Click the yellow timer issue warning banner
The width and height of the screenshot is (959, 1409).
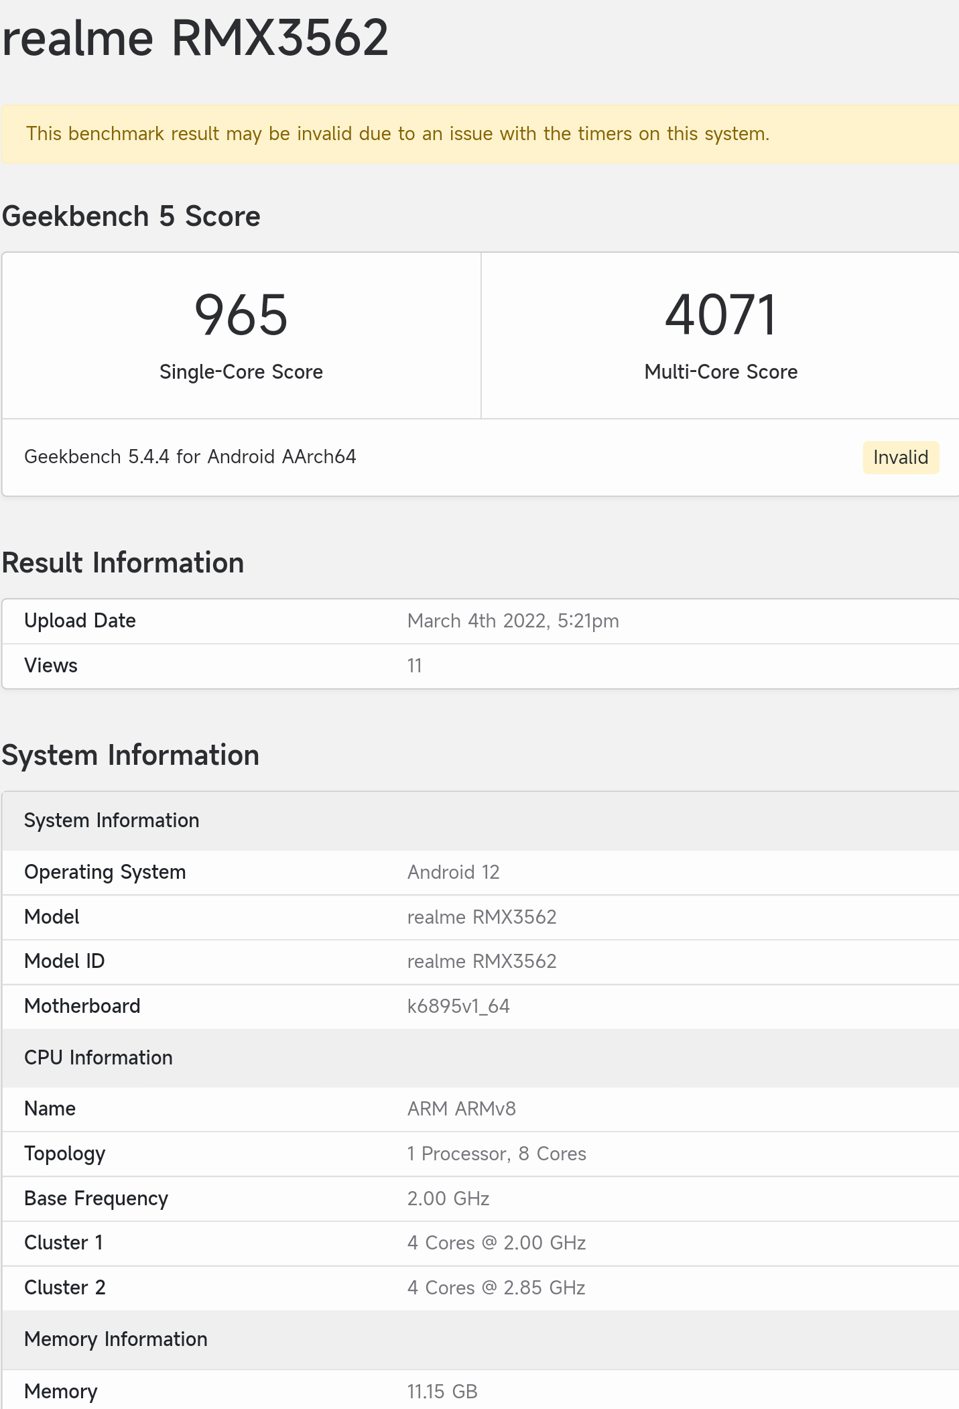pos(397,134)
